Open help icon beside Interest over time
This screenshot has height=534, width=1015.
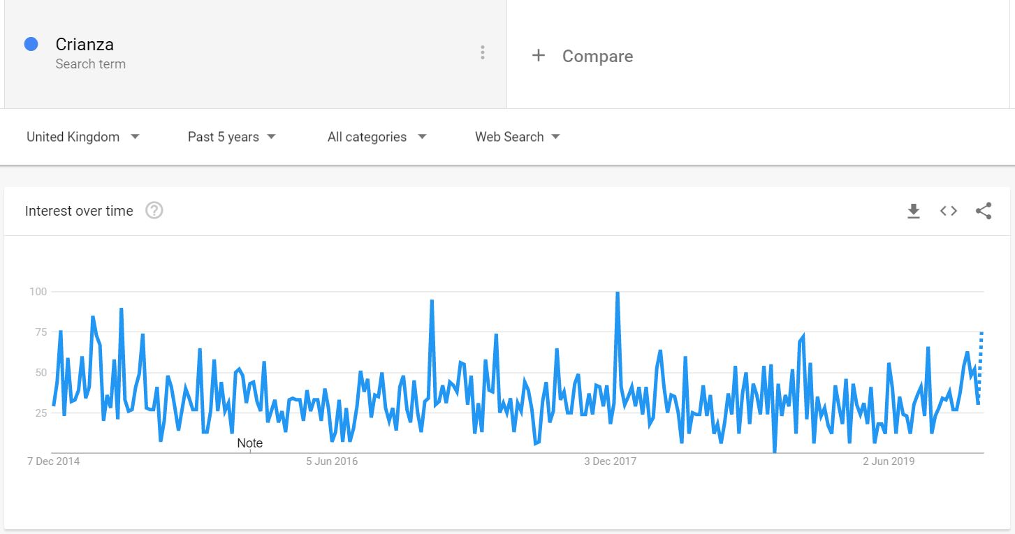(x=154, y=211)
